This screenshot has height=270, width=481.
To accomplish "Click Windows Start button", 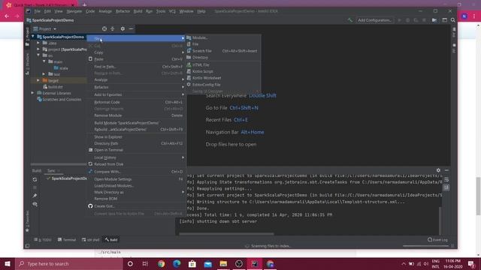I will [8, 263].
